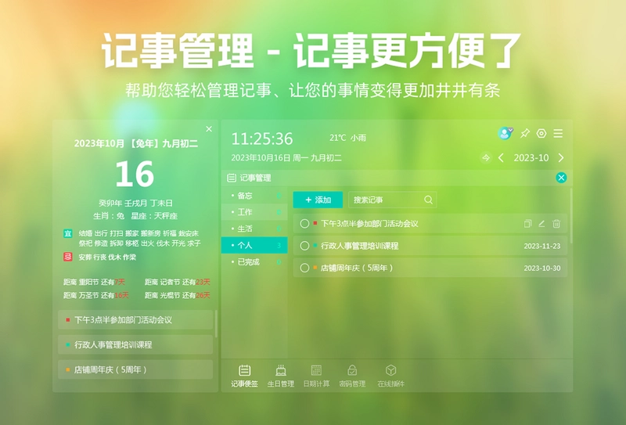Image resolution: width=626 pixels, height=425 pixels.
Task: Open 行政人事管理培训课程 in left panel
Action: 135,344
